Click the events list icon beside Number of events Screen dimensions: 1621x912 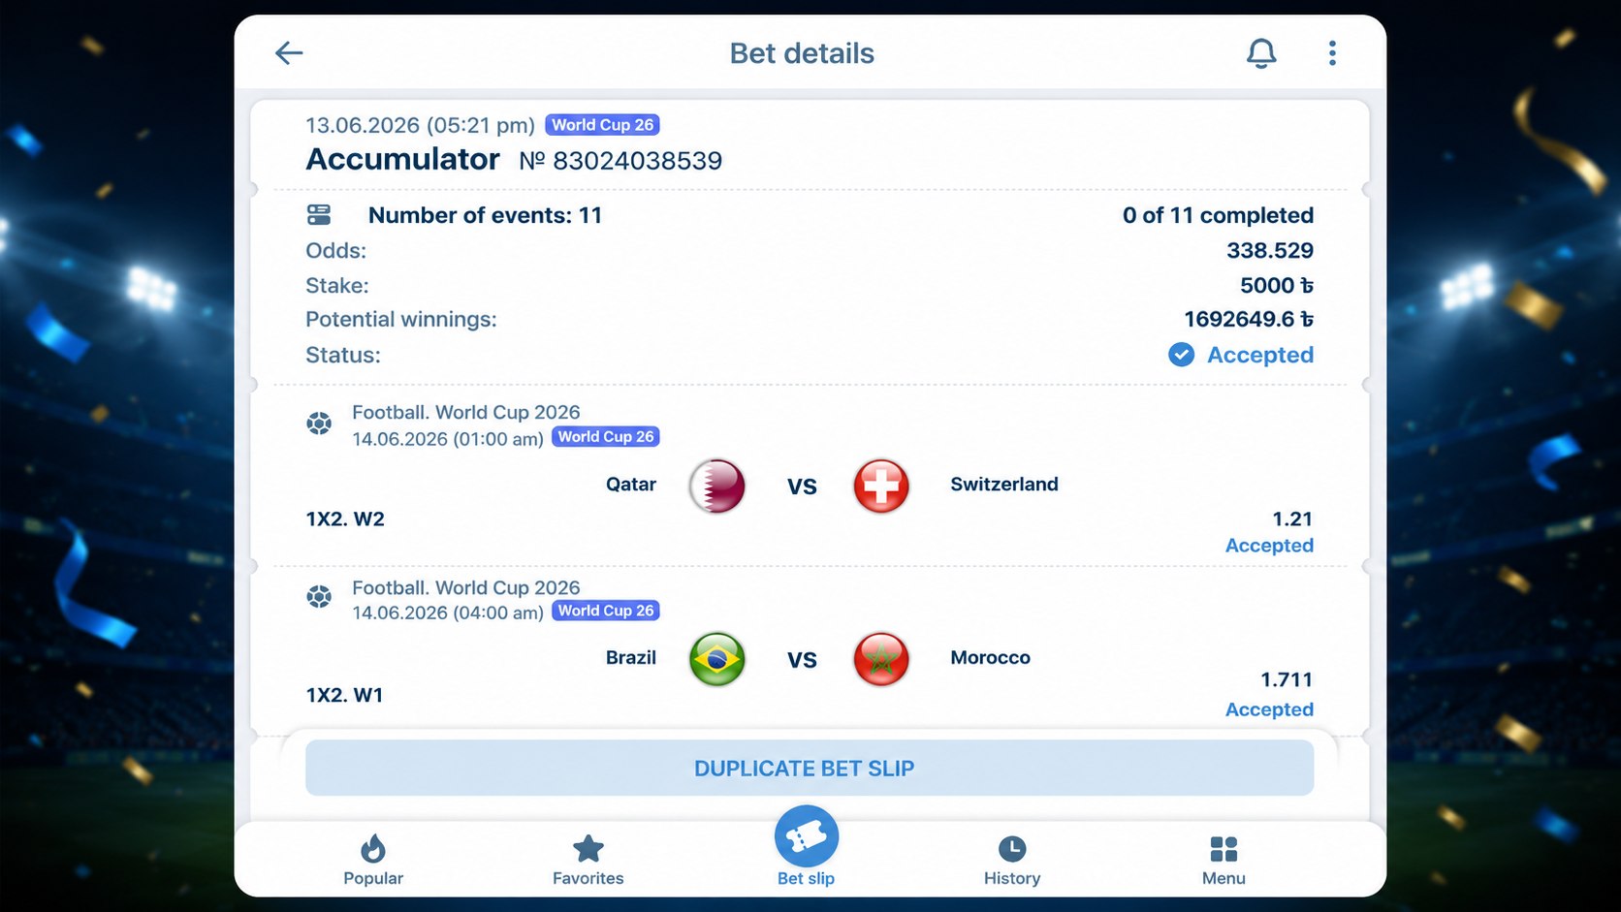pos(319,214)
